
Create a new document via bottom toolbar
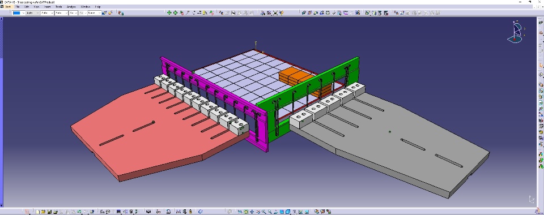click(x=37, y=212)
